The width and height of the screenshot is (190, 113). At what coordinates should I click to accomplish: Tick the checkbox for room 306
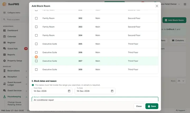point(36,52)
